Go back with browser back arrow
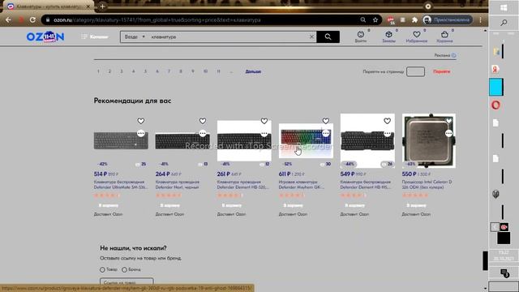Viewport: 519px width, 292px height. [8, 19]
